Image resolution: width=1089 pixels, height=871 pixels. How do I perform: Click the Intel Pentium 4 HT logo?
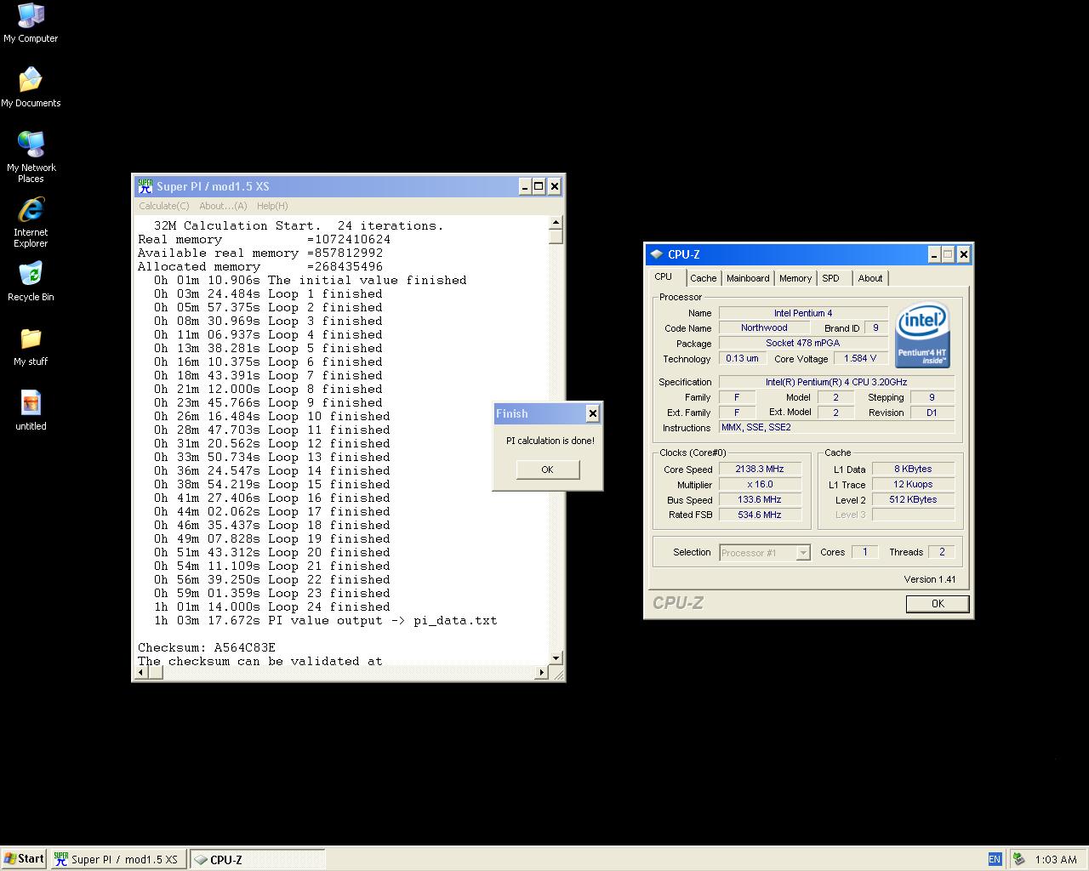coord(923,336)
